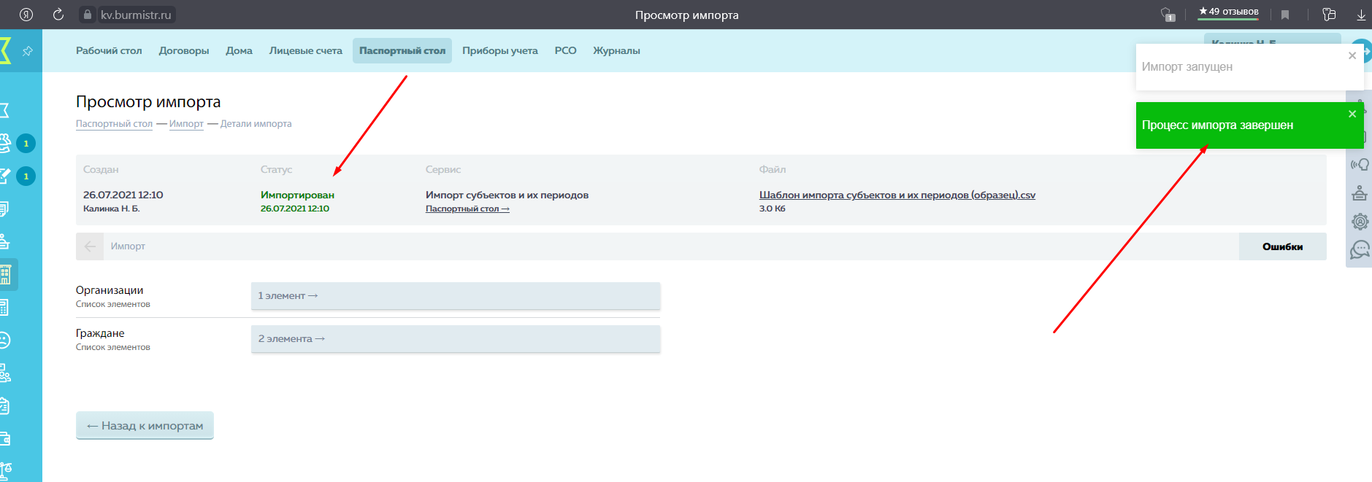Click the Детали импорта breadcrumb text
Viewport: 1372px width, 482px height.
point(256,124)
